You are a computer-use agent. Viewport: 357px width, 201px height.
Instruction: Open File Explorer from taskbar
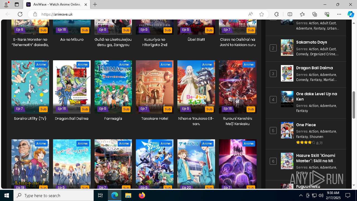coord(128,195)
